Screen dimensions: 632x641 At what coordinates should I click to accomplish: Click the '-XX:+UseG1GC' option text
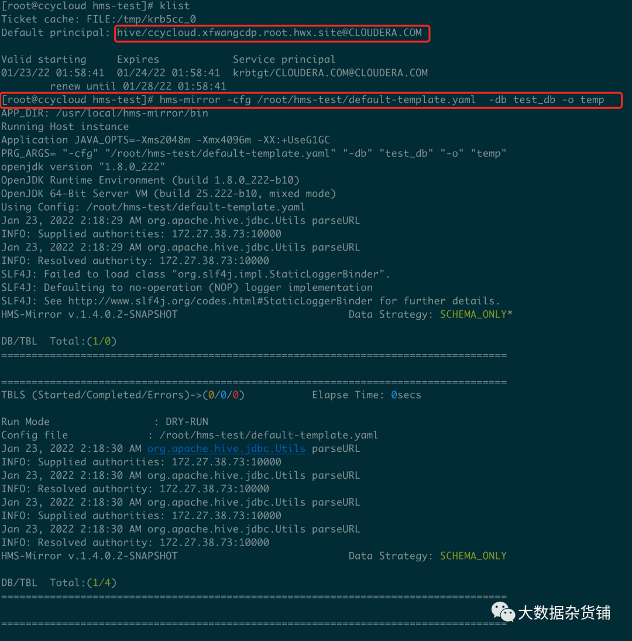pyautogui.click(x=293, y=140)
